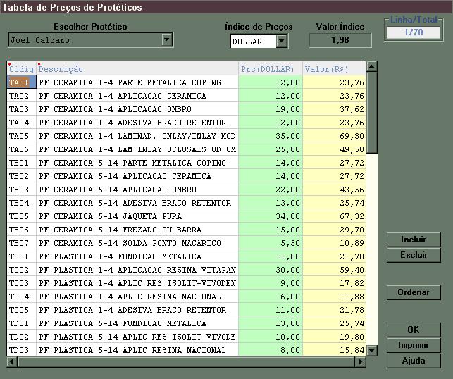Select the TC05 code cell
The image size is (453, 379).
coord(22,310)
